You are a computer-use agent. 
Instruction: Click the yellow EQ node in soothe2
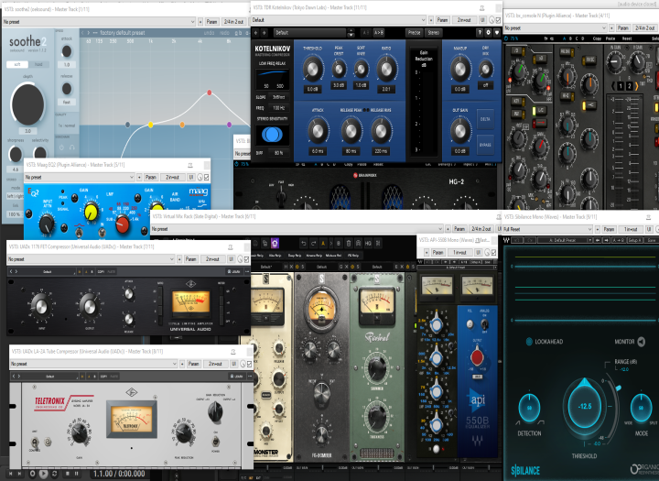coord(150,125)
